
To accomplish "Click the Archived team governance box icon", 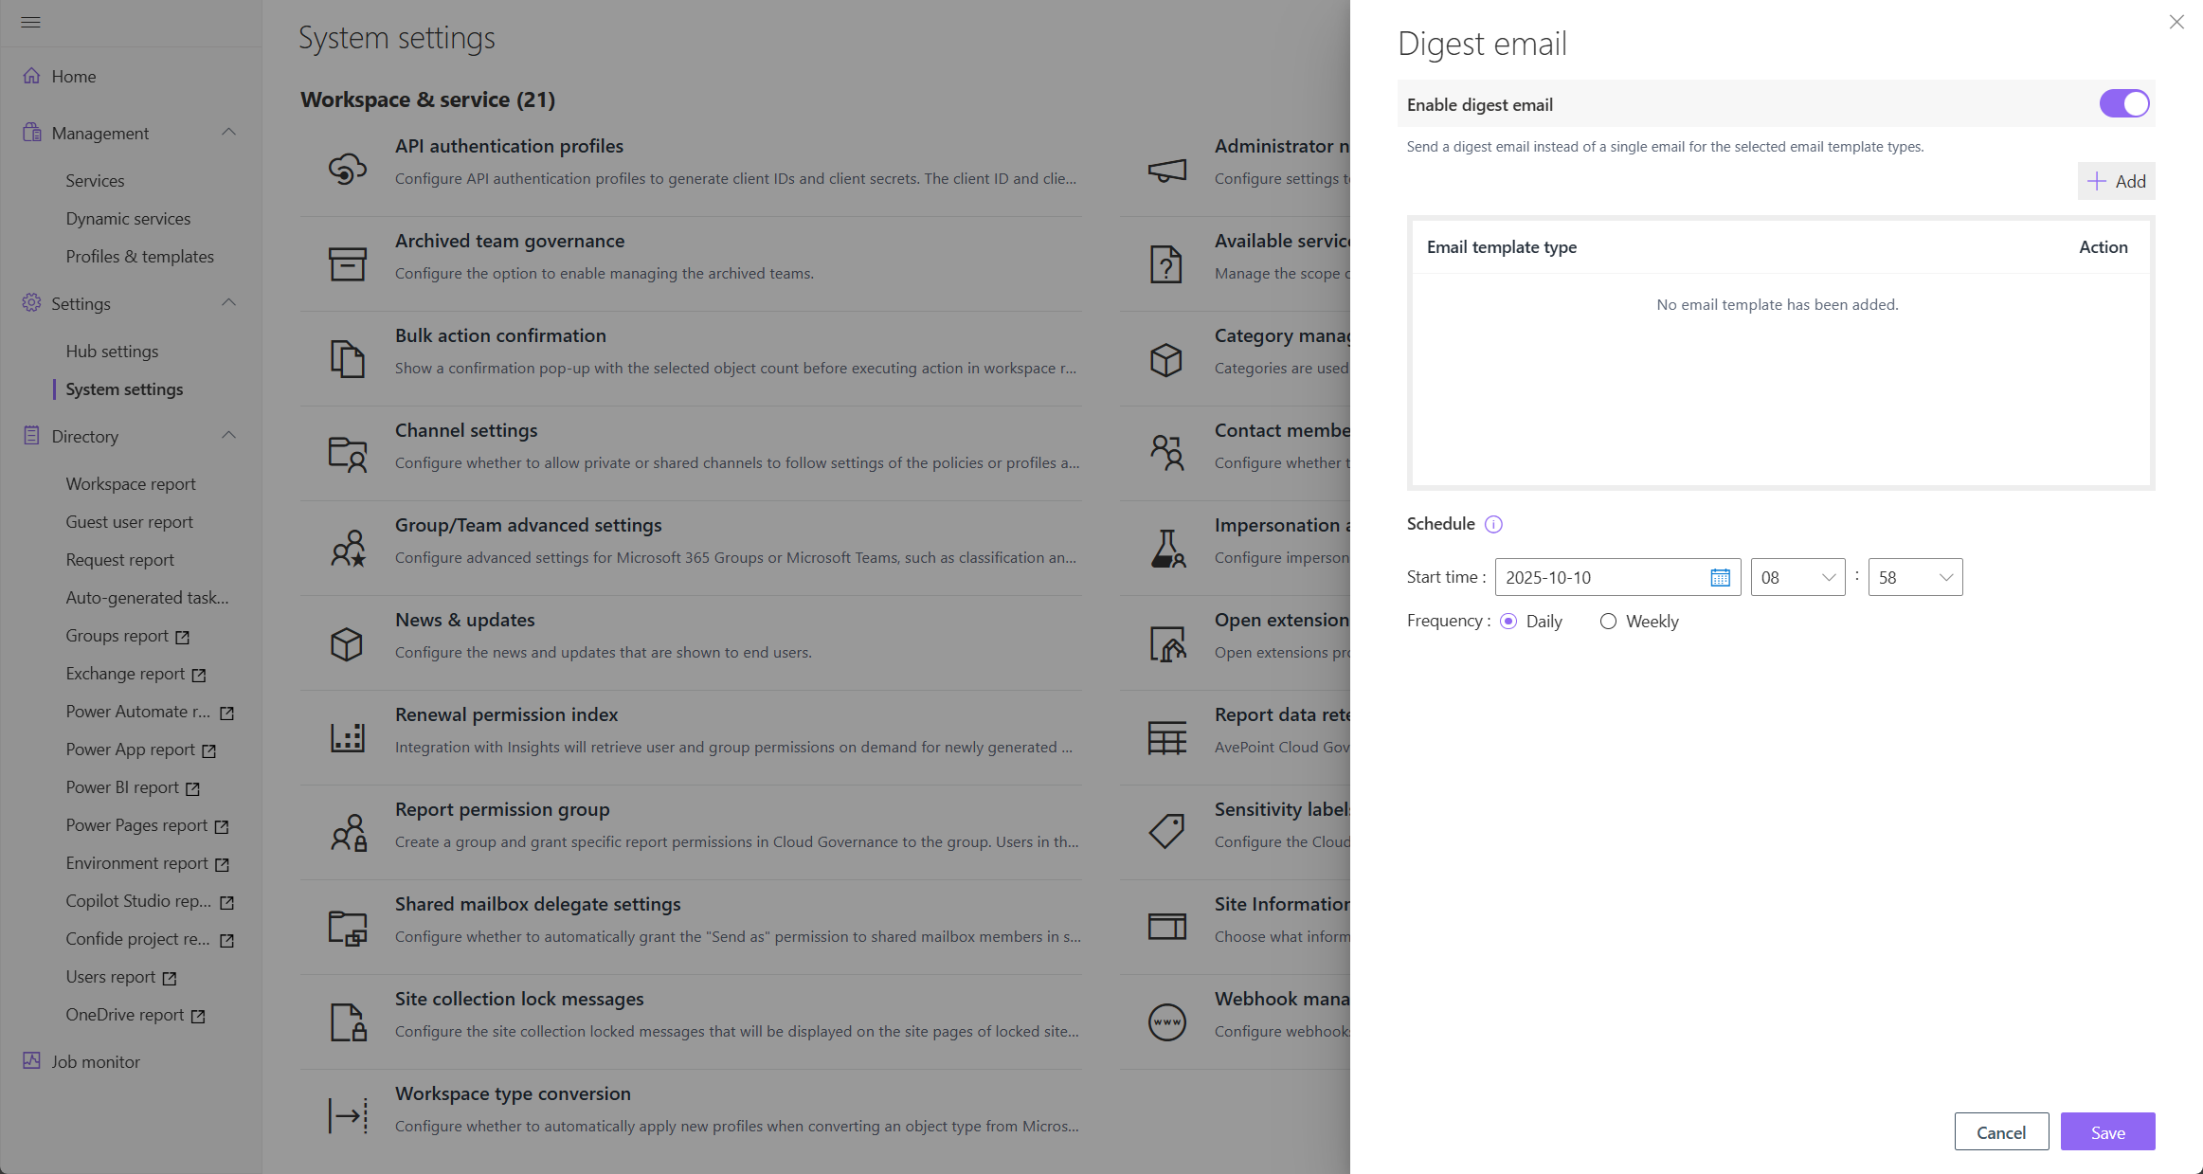I will 347,263.
